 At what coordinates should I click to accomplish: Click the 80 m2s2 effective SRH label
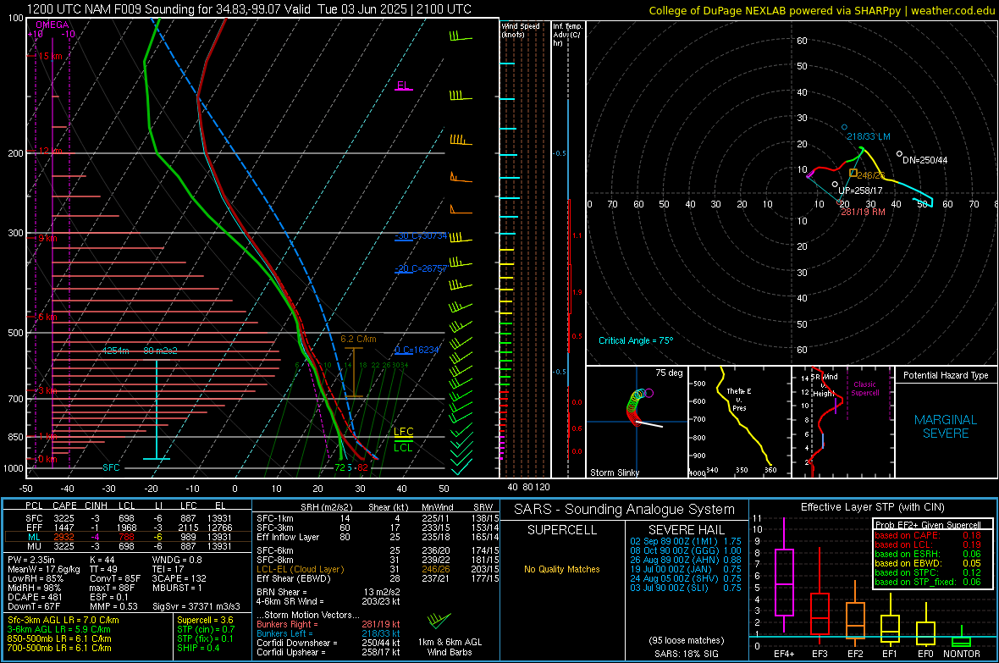(161, 351)
